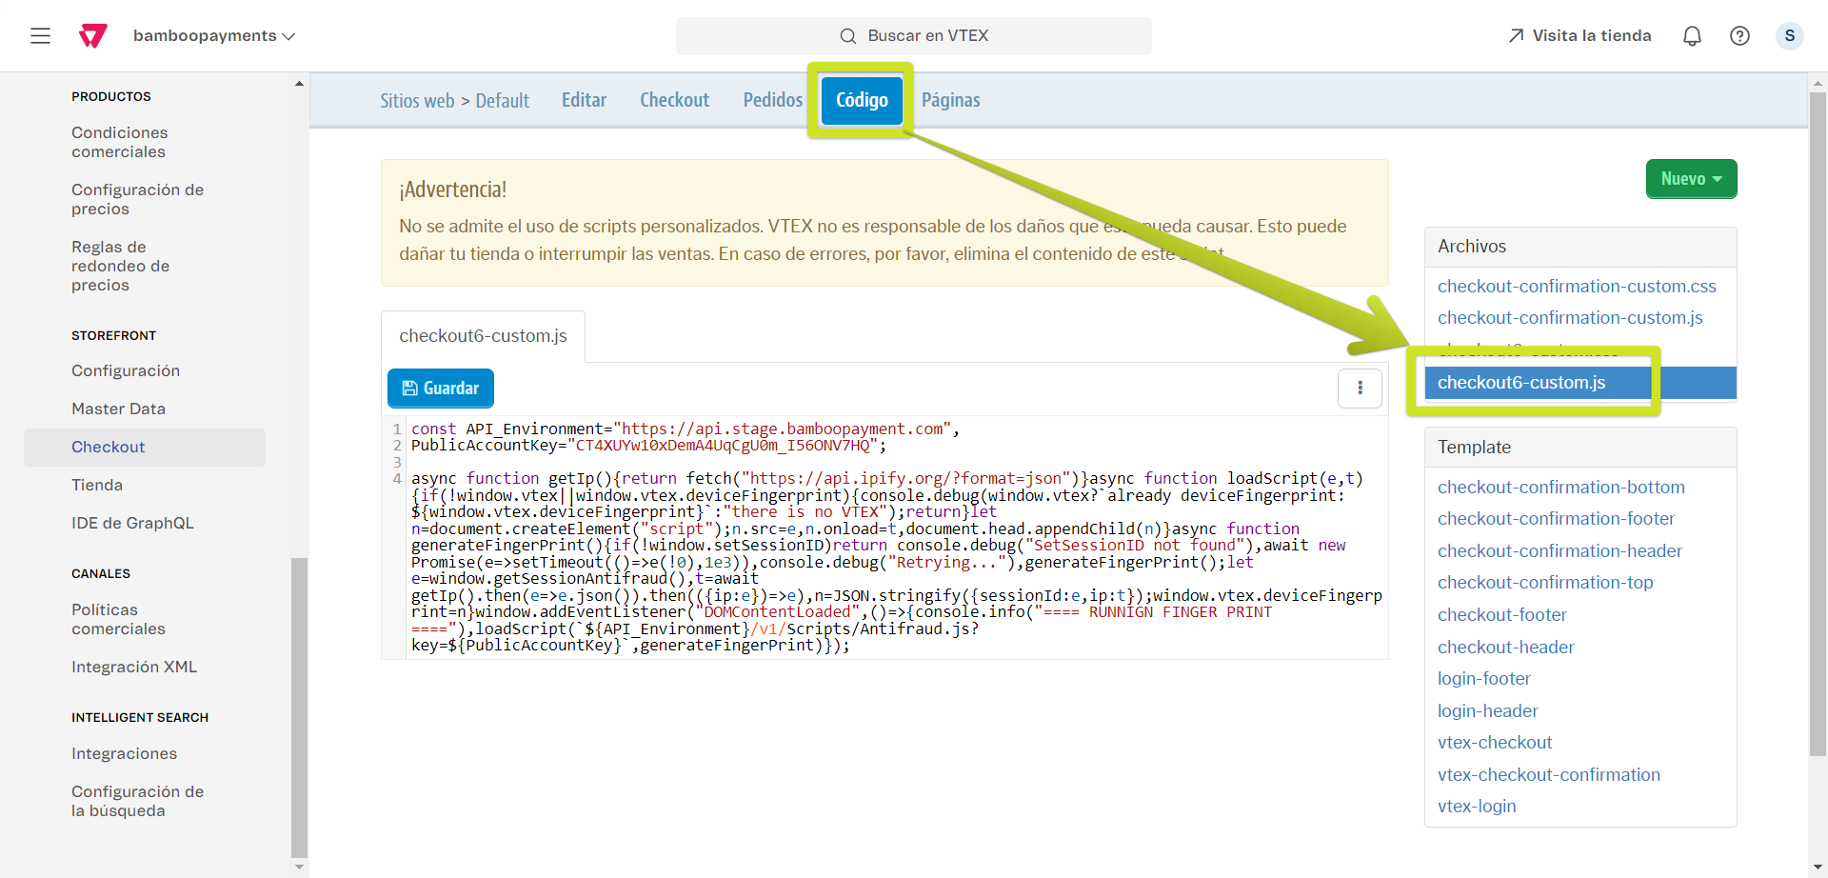Open checkout-confirmation-bottom template
The height and width of the screenshot is (878, 1828).
tap(1560, 487)
